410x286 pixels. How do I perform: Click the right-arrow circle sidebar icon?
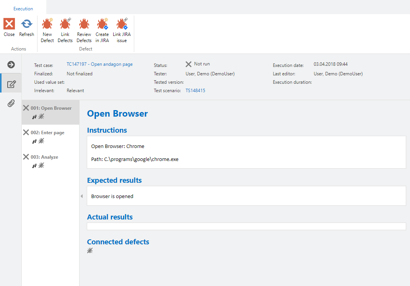coord(11,64)
